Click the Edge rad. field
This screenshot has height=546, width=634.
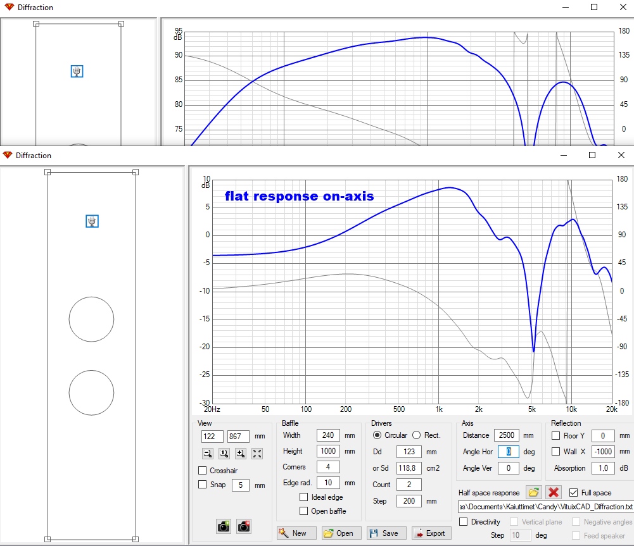click(328, 483)
